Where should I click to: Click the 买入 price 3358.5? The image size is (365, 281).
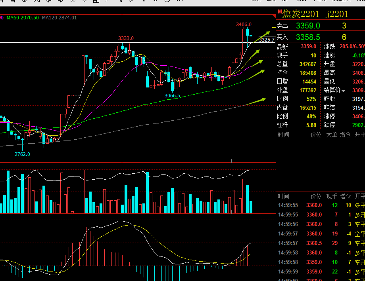coord(308,37)
